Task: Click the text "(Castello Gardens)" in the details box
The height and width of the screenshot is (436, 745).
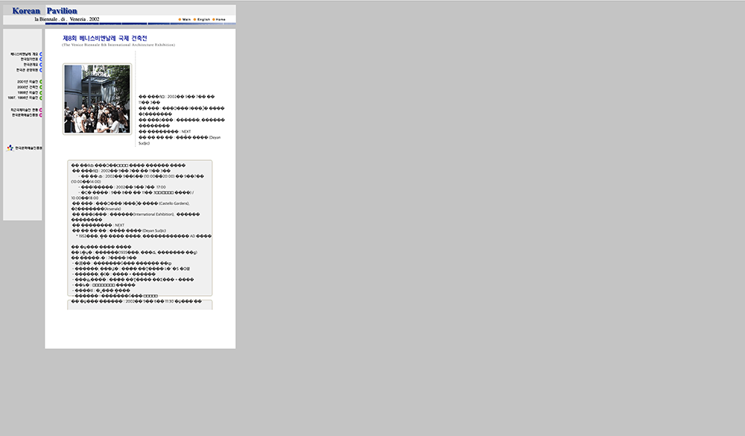Action: pos(174,203)
